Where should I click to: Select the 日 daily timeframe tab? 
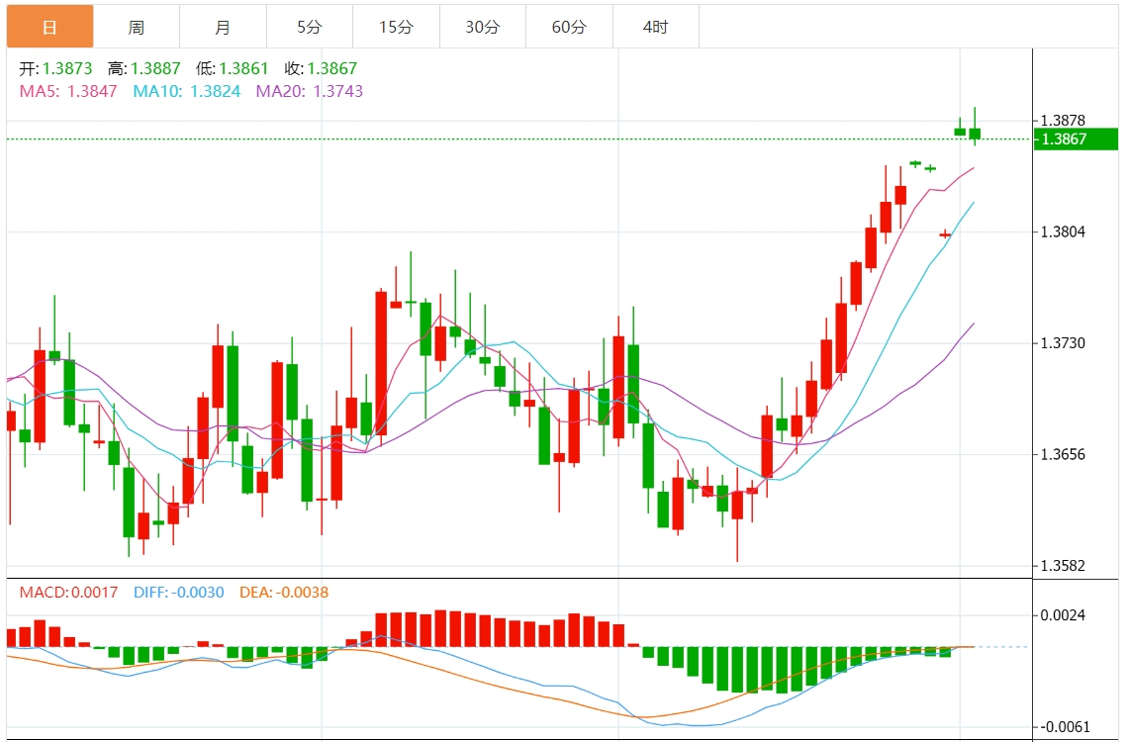pyautogui.click(x=50, y=27)
